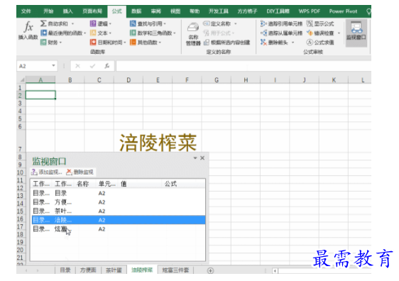Open the Name Manager
The height and width of the screenshot is (281, 399).
click(193, 34)
